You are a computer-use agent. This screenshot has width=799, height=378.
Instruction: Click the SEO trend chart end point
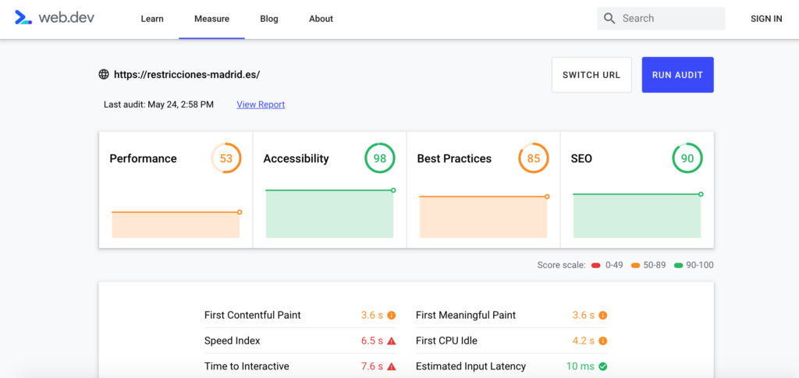point(701,194)
